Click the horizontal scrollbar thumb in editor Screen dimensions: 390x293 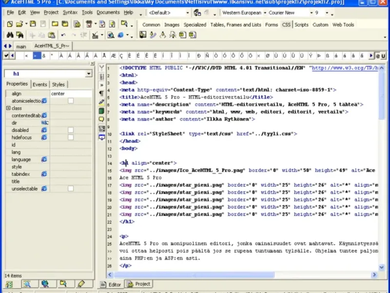(x=194, y=275)
